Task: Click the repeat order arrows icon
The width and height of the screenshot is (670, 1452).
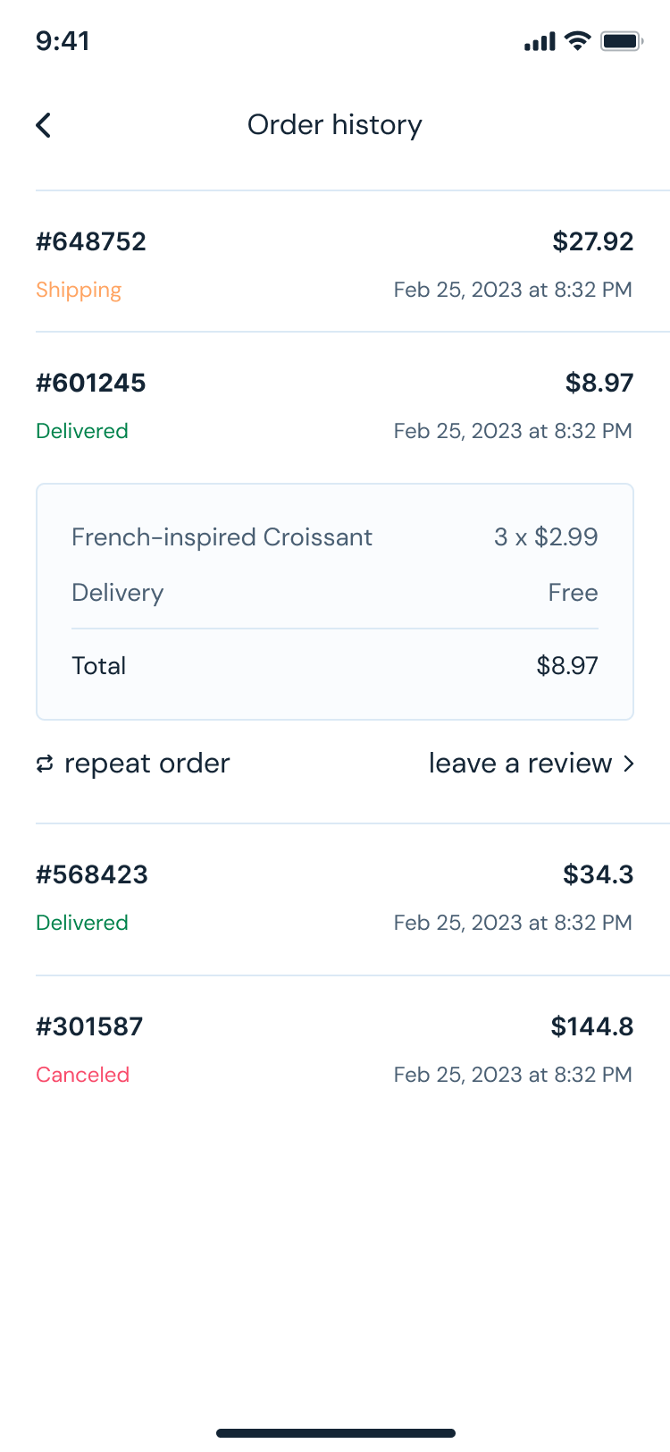Action: [x=45, y=764]
